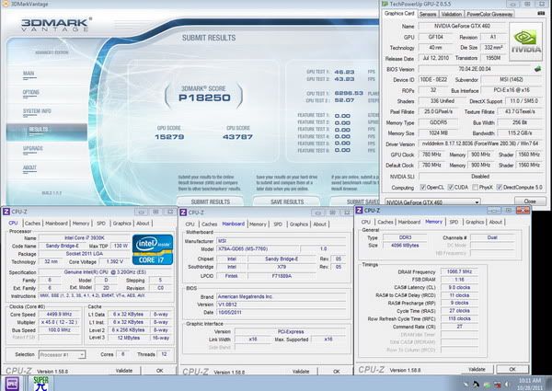The height and width of the screenshot is (391, 552).
Task: Click OK in the left CPU-Z window
Action: 160,371
